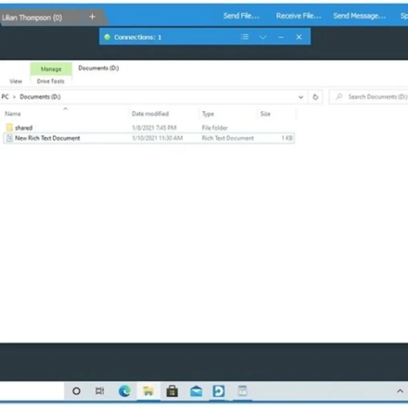
Task: Open Microsoft Store from the taskbar
Action: pos(172,391)
